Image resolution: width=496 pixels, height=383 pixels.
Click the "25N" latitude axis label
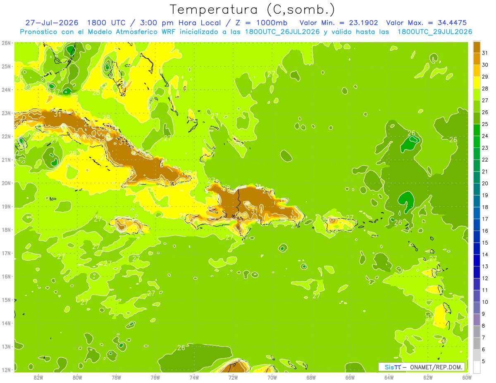pyautogui.click(x=6, y=66)
